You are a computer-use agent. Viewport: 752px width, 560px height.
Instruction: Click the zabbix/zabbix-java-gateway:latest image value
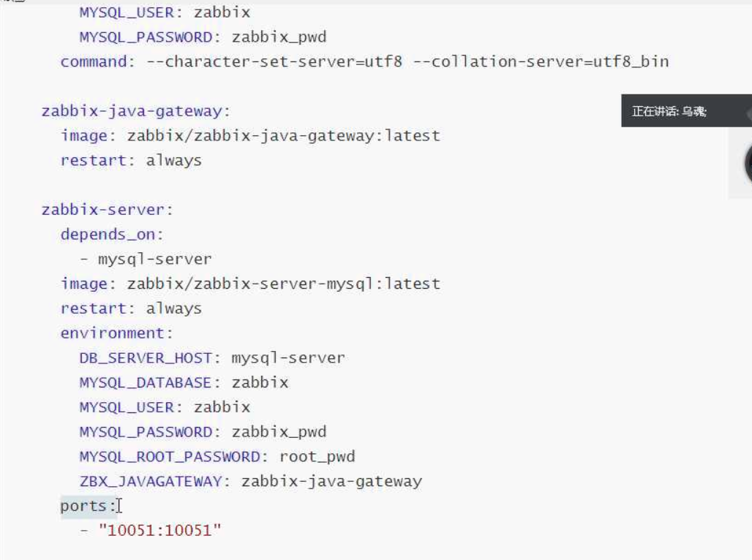coord(283,136)
